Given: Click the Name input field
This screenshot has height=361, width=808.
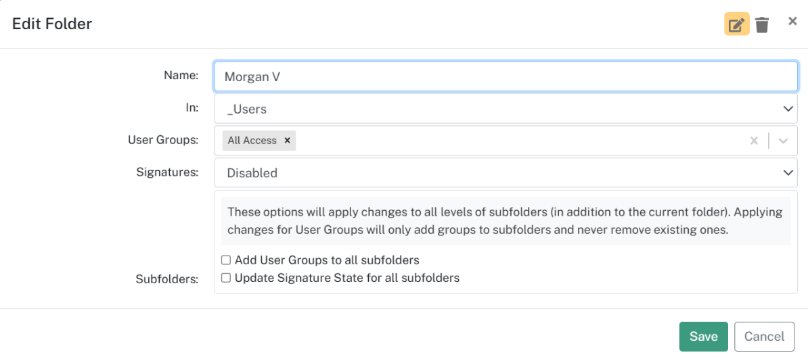Looking at the screenshot, I should coord(506,77).
